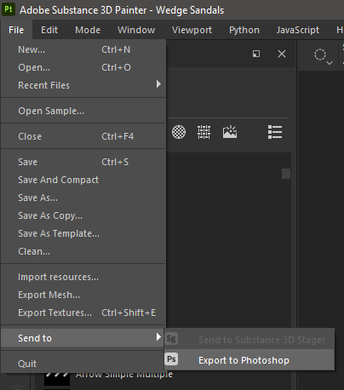
Task: Open the Window menu
Action: pos(136,30)
